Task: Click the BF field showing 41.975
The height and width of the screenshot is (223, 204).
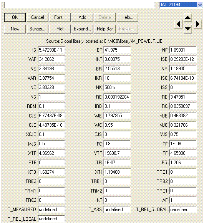Action: [x=117, y=50]
